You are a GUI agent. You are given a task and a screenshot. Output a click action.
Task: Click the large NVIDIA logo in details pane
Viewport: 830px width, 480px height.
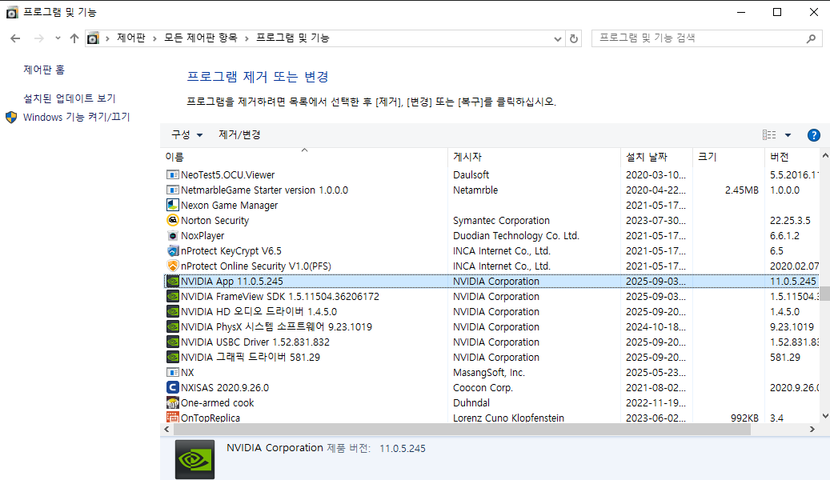pos(194,459)
